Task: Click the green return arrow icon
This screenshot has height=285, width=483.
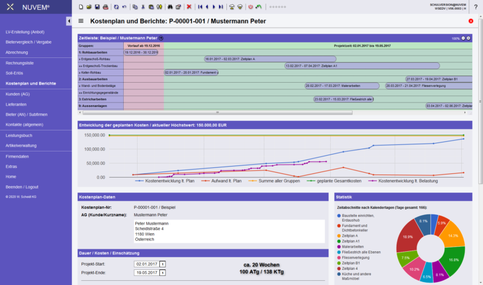Action: tap(259, 7)
